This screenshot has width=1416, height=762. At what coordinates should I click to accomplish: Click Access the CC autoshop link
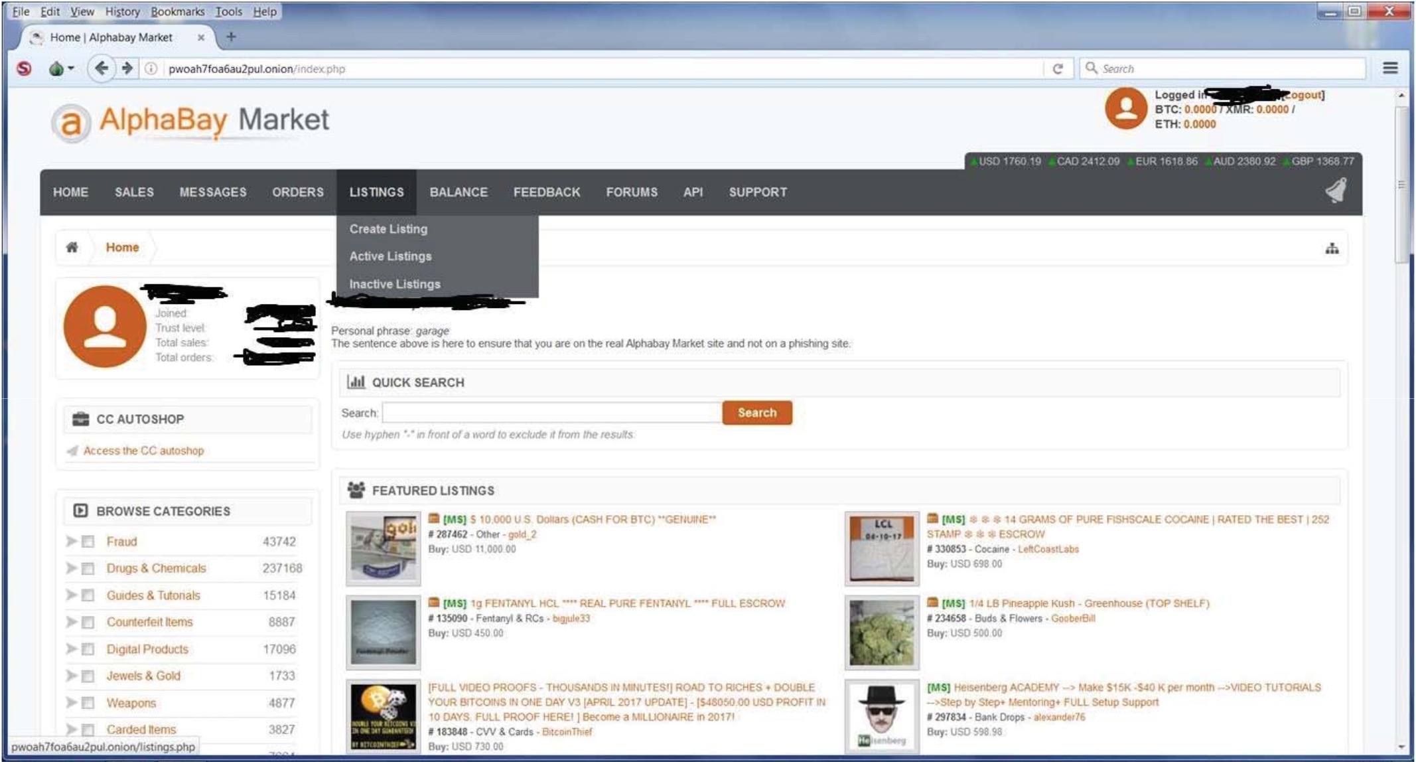tap(143, 451)
